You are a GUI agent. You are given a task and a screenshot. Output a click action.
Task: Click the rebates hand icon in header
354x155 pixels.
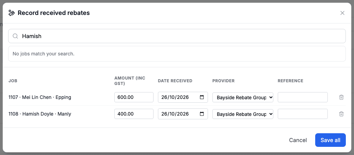(x=12, y=13)
